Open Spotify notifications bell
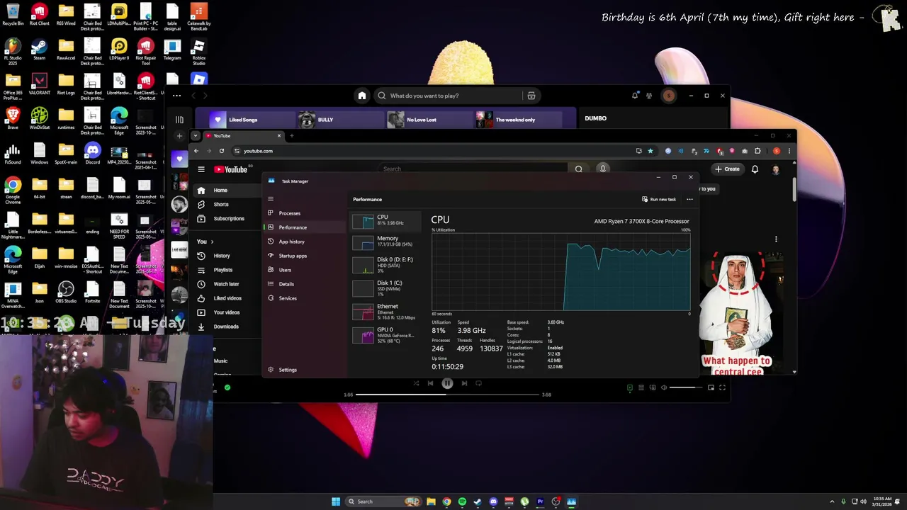 point(634,96)
